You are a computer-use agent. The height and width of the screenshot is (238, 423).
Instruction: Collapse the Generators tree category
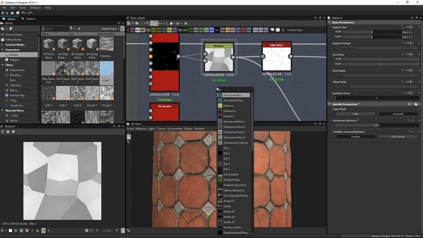[3, 50]
